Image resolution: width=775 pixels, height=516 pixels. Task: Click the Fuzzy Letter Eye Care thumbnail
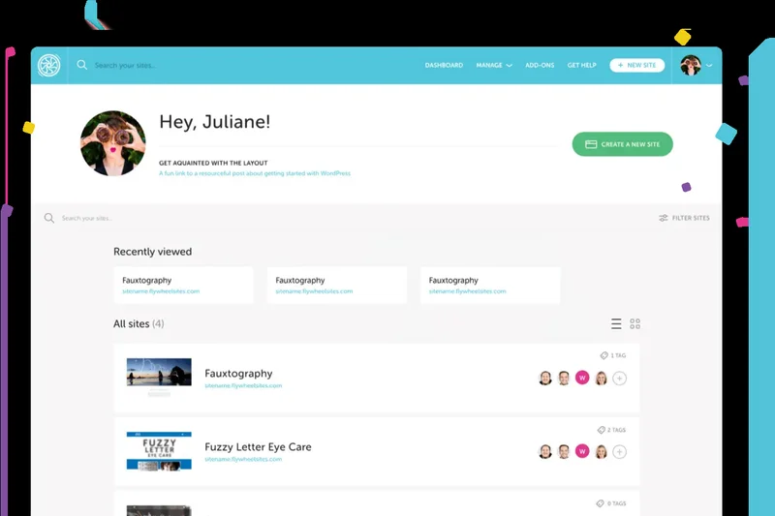click(159, 451)
